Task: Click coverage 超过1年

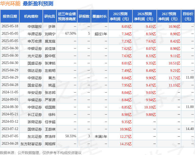Action: pyautogui.click(x=101, y=34)
